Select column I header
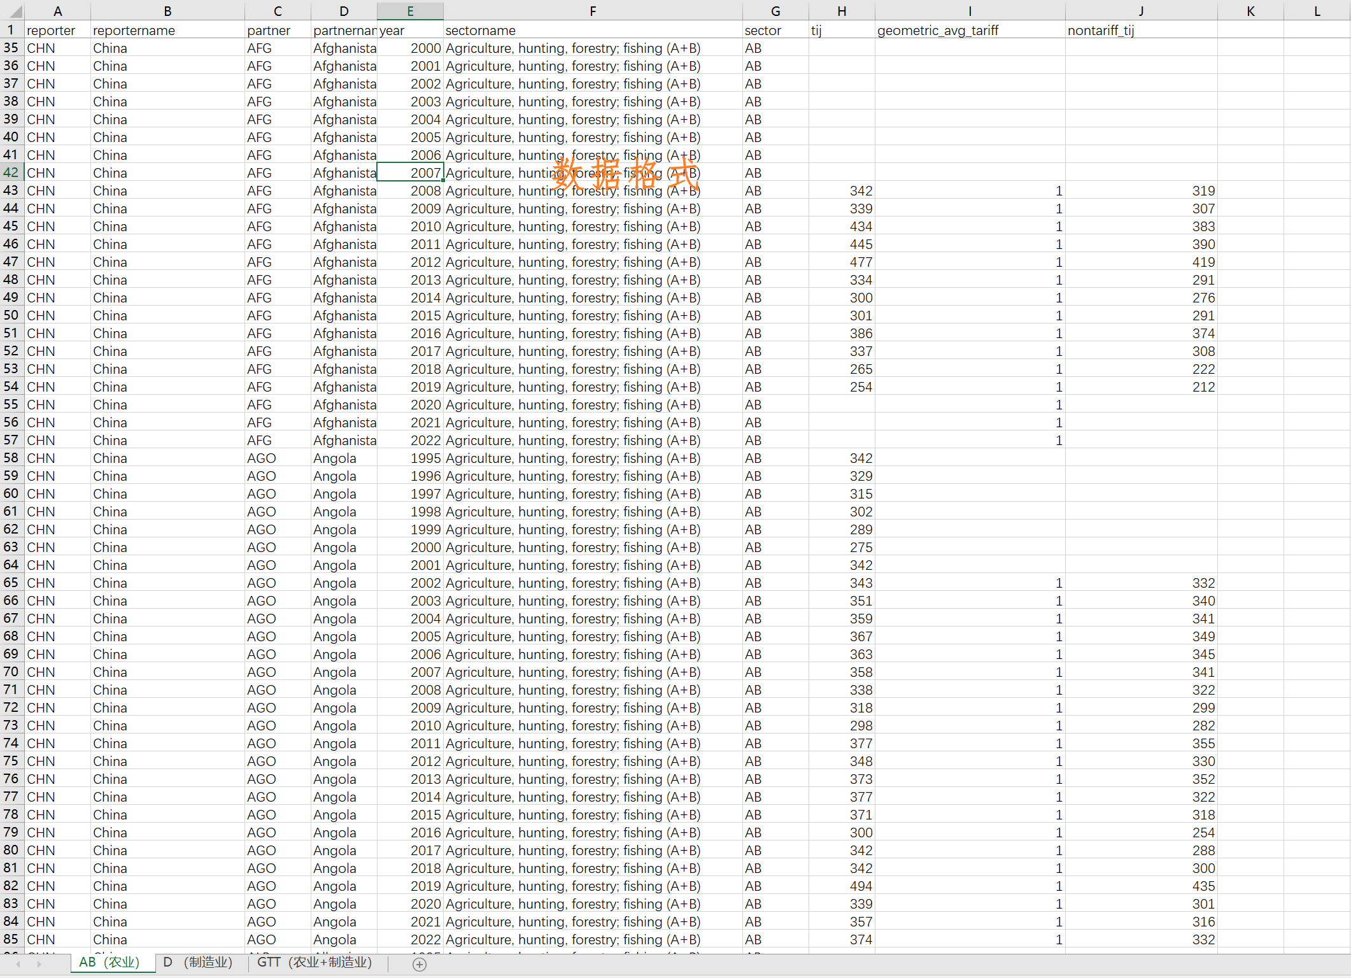The image size is (1351, 978). click(x=969, y=11)
